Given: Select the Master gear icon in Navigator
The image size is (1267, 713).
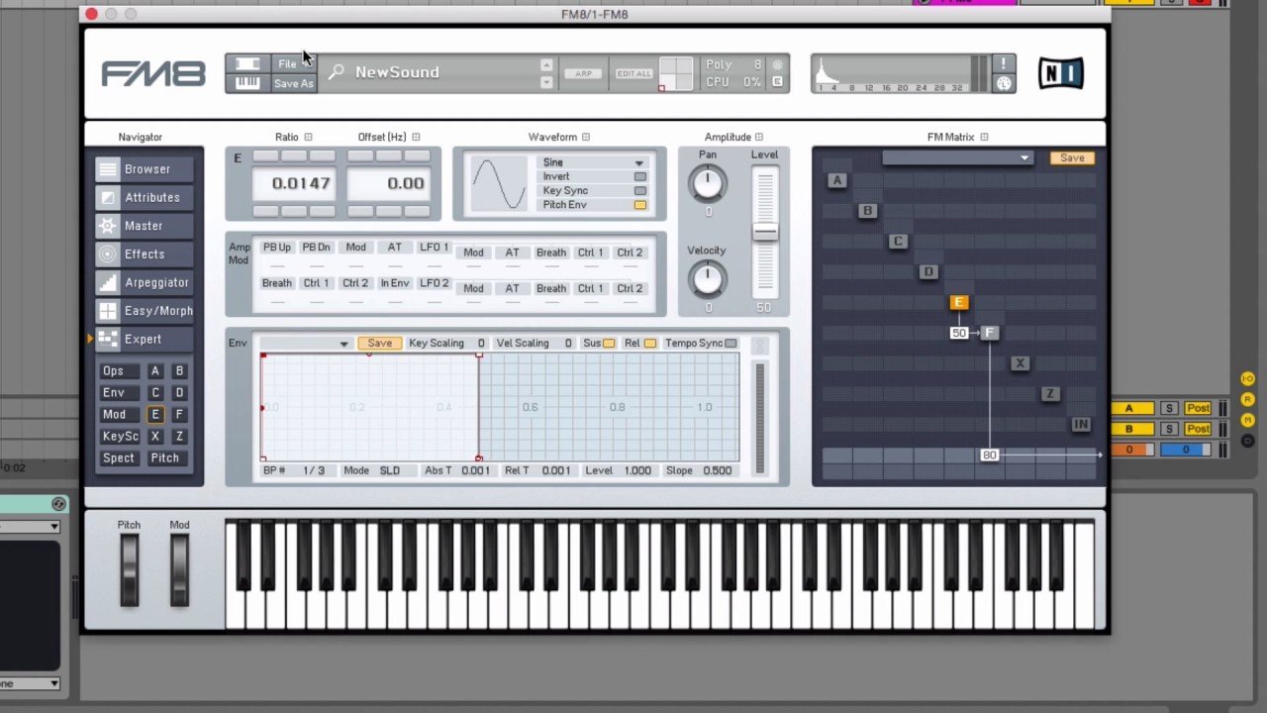Looking at the screenshot, I should pos(108,226).
